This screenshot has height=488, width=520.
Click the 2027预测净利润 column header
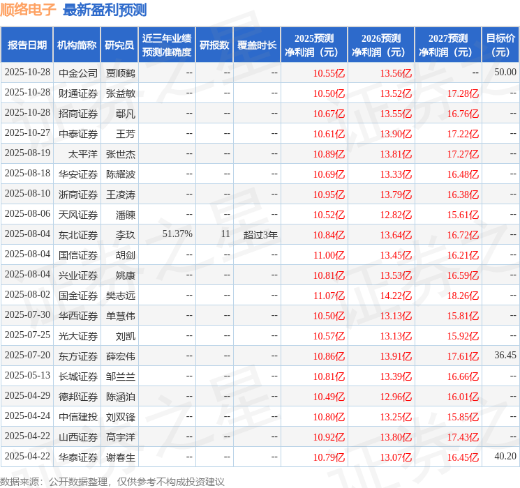click(x=448, y=45)
